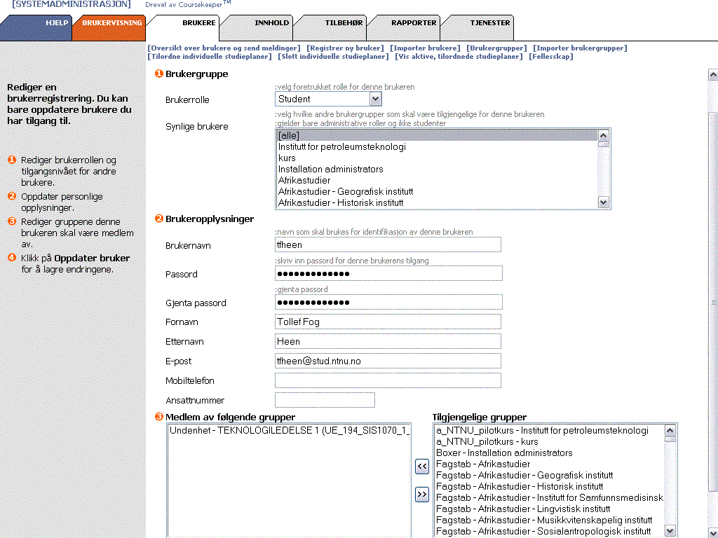Open Slett individuelle studieplaner link
Image resolution: width=718 pixels, height=538 pixels.
click(333, 57)
